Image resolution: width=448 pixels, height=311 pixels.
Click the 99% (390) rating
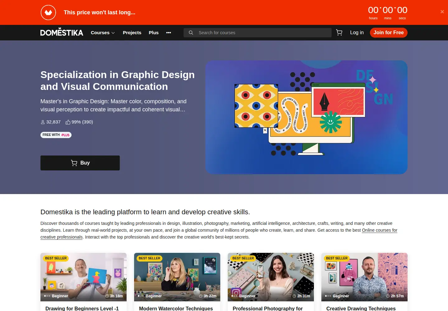(x=79, y=122)
